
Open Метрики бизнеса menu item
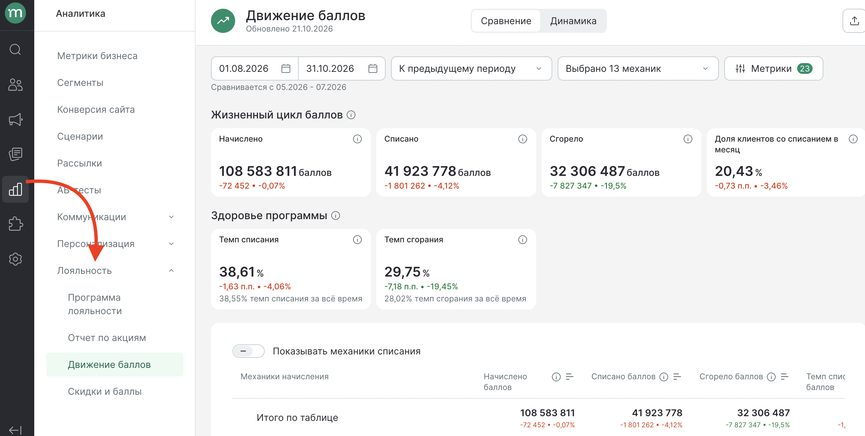pyautogui.click(x=97, y=56)
